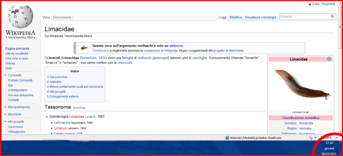
Task: Click the security lock icon in status bar
Action: point(310,138)
